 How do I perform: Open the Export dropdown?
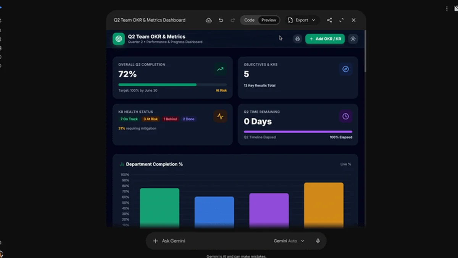tap(302, 20)
